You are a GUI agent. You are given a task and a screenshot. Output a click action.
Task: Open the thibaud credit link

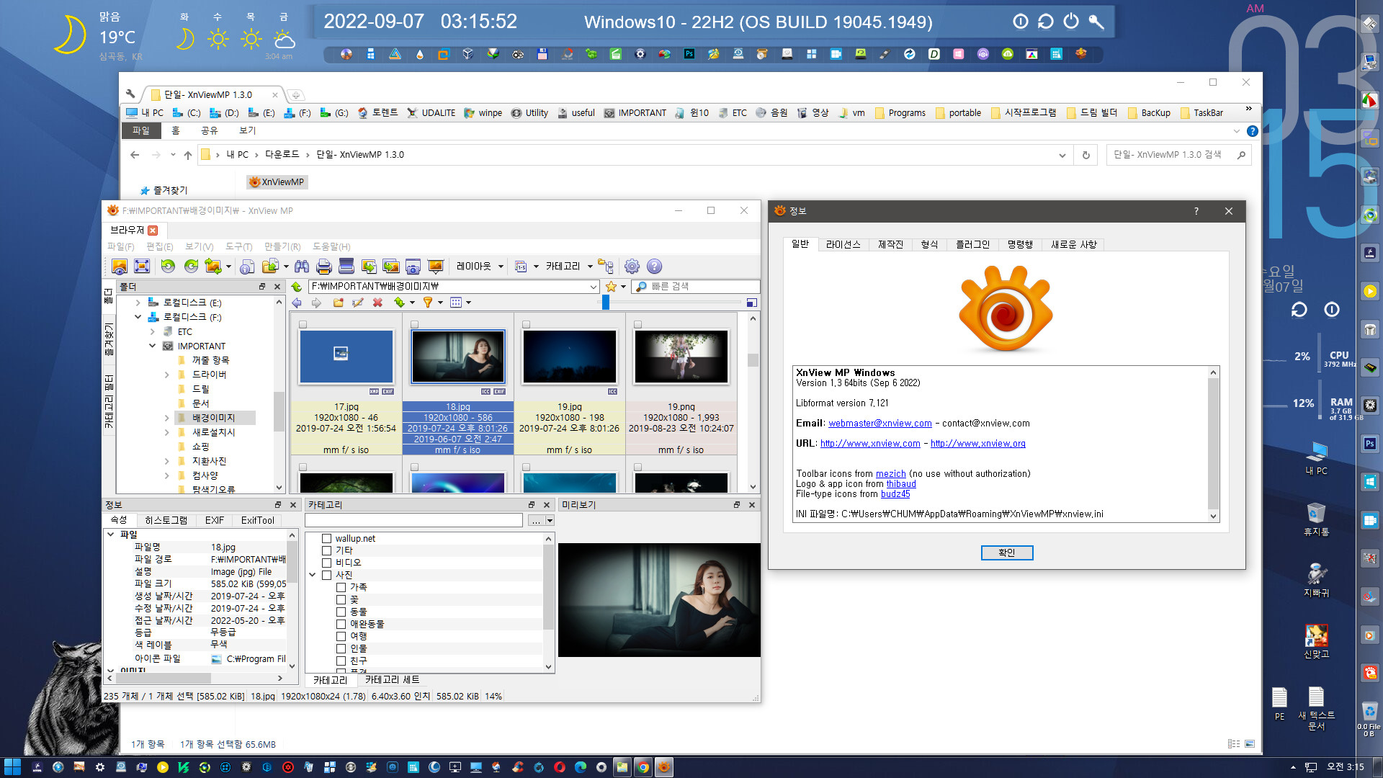point(901,484)
